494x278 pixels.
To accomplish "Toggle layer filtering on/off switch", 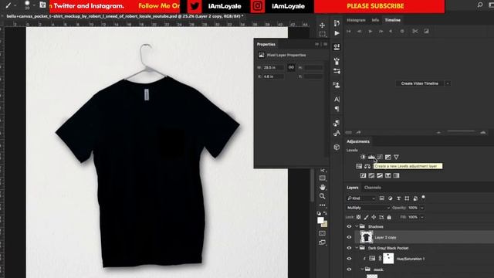I will (424, 198).
